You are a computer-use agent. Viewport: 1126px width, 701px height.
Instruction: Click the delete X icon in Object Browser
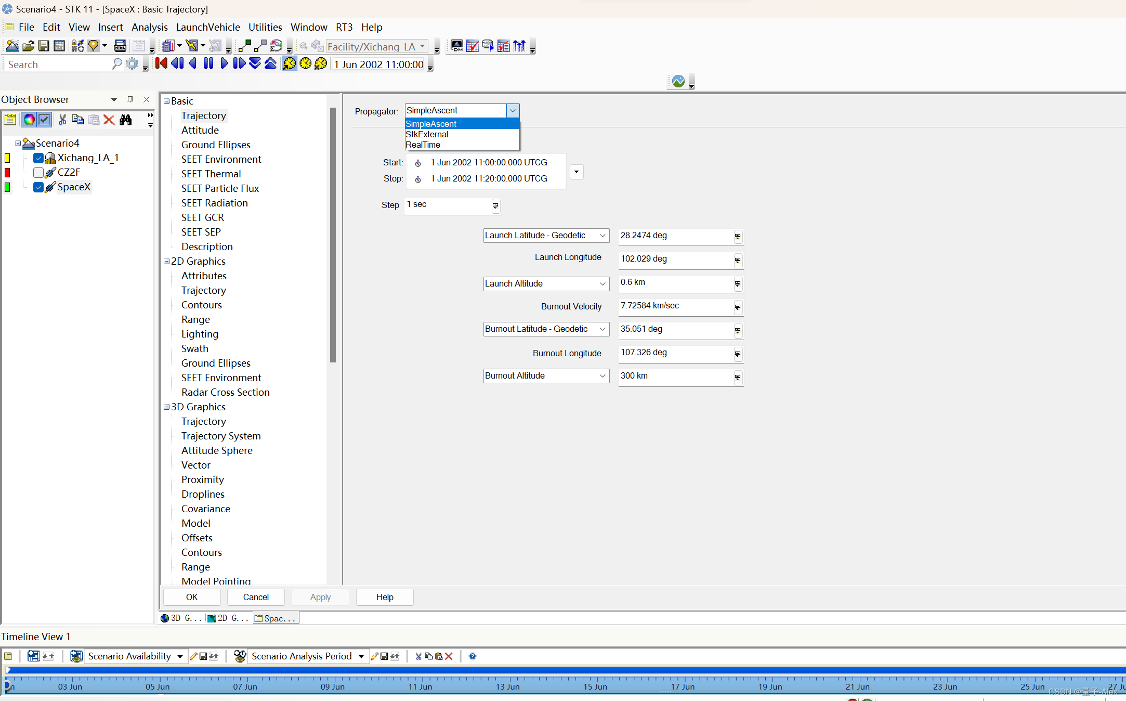109,120
